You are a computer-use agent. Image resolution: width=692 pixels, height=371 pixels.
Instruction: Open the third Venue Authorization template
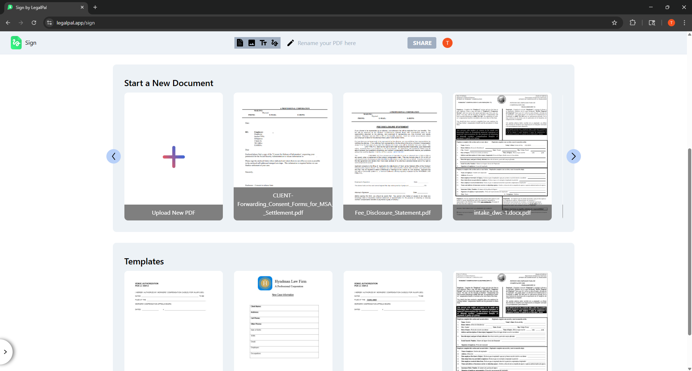pyautogui.click(x=393, y=321)
